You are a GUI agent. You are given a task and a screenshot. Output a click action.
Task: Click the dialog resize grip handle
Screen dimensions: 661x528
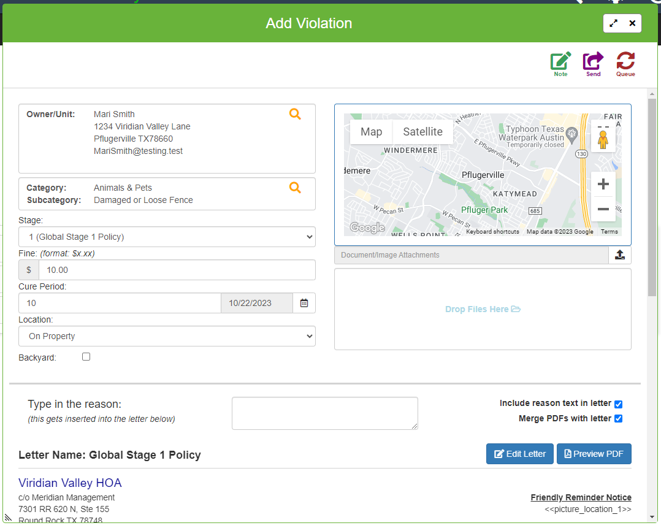(x=8, y=518)
